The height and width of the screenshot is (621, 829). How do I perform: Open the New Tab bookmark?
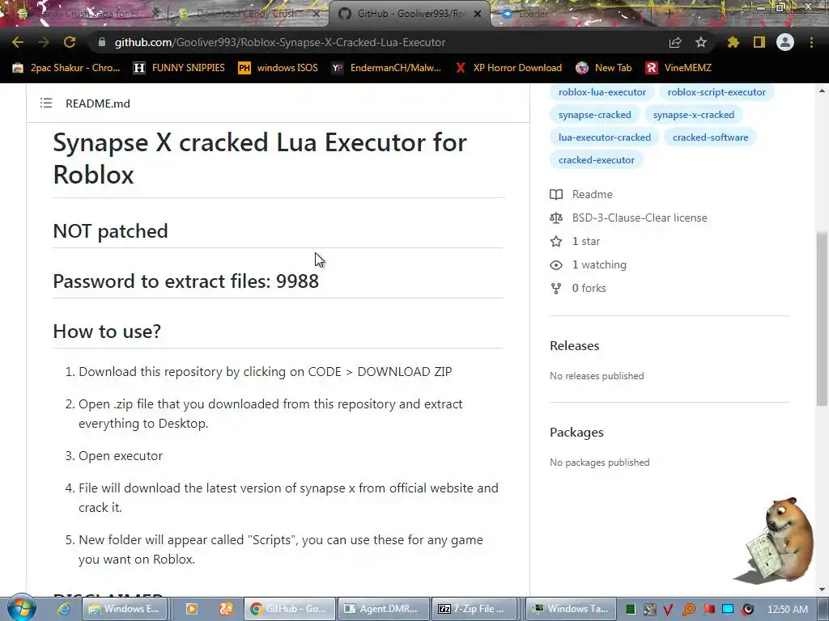click(604, 68)
